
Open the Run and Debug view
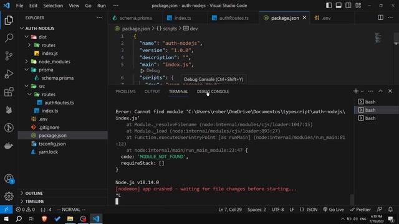pyautogui.click(x=9, y=74)
